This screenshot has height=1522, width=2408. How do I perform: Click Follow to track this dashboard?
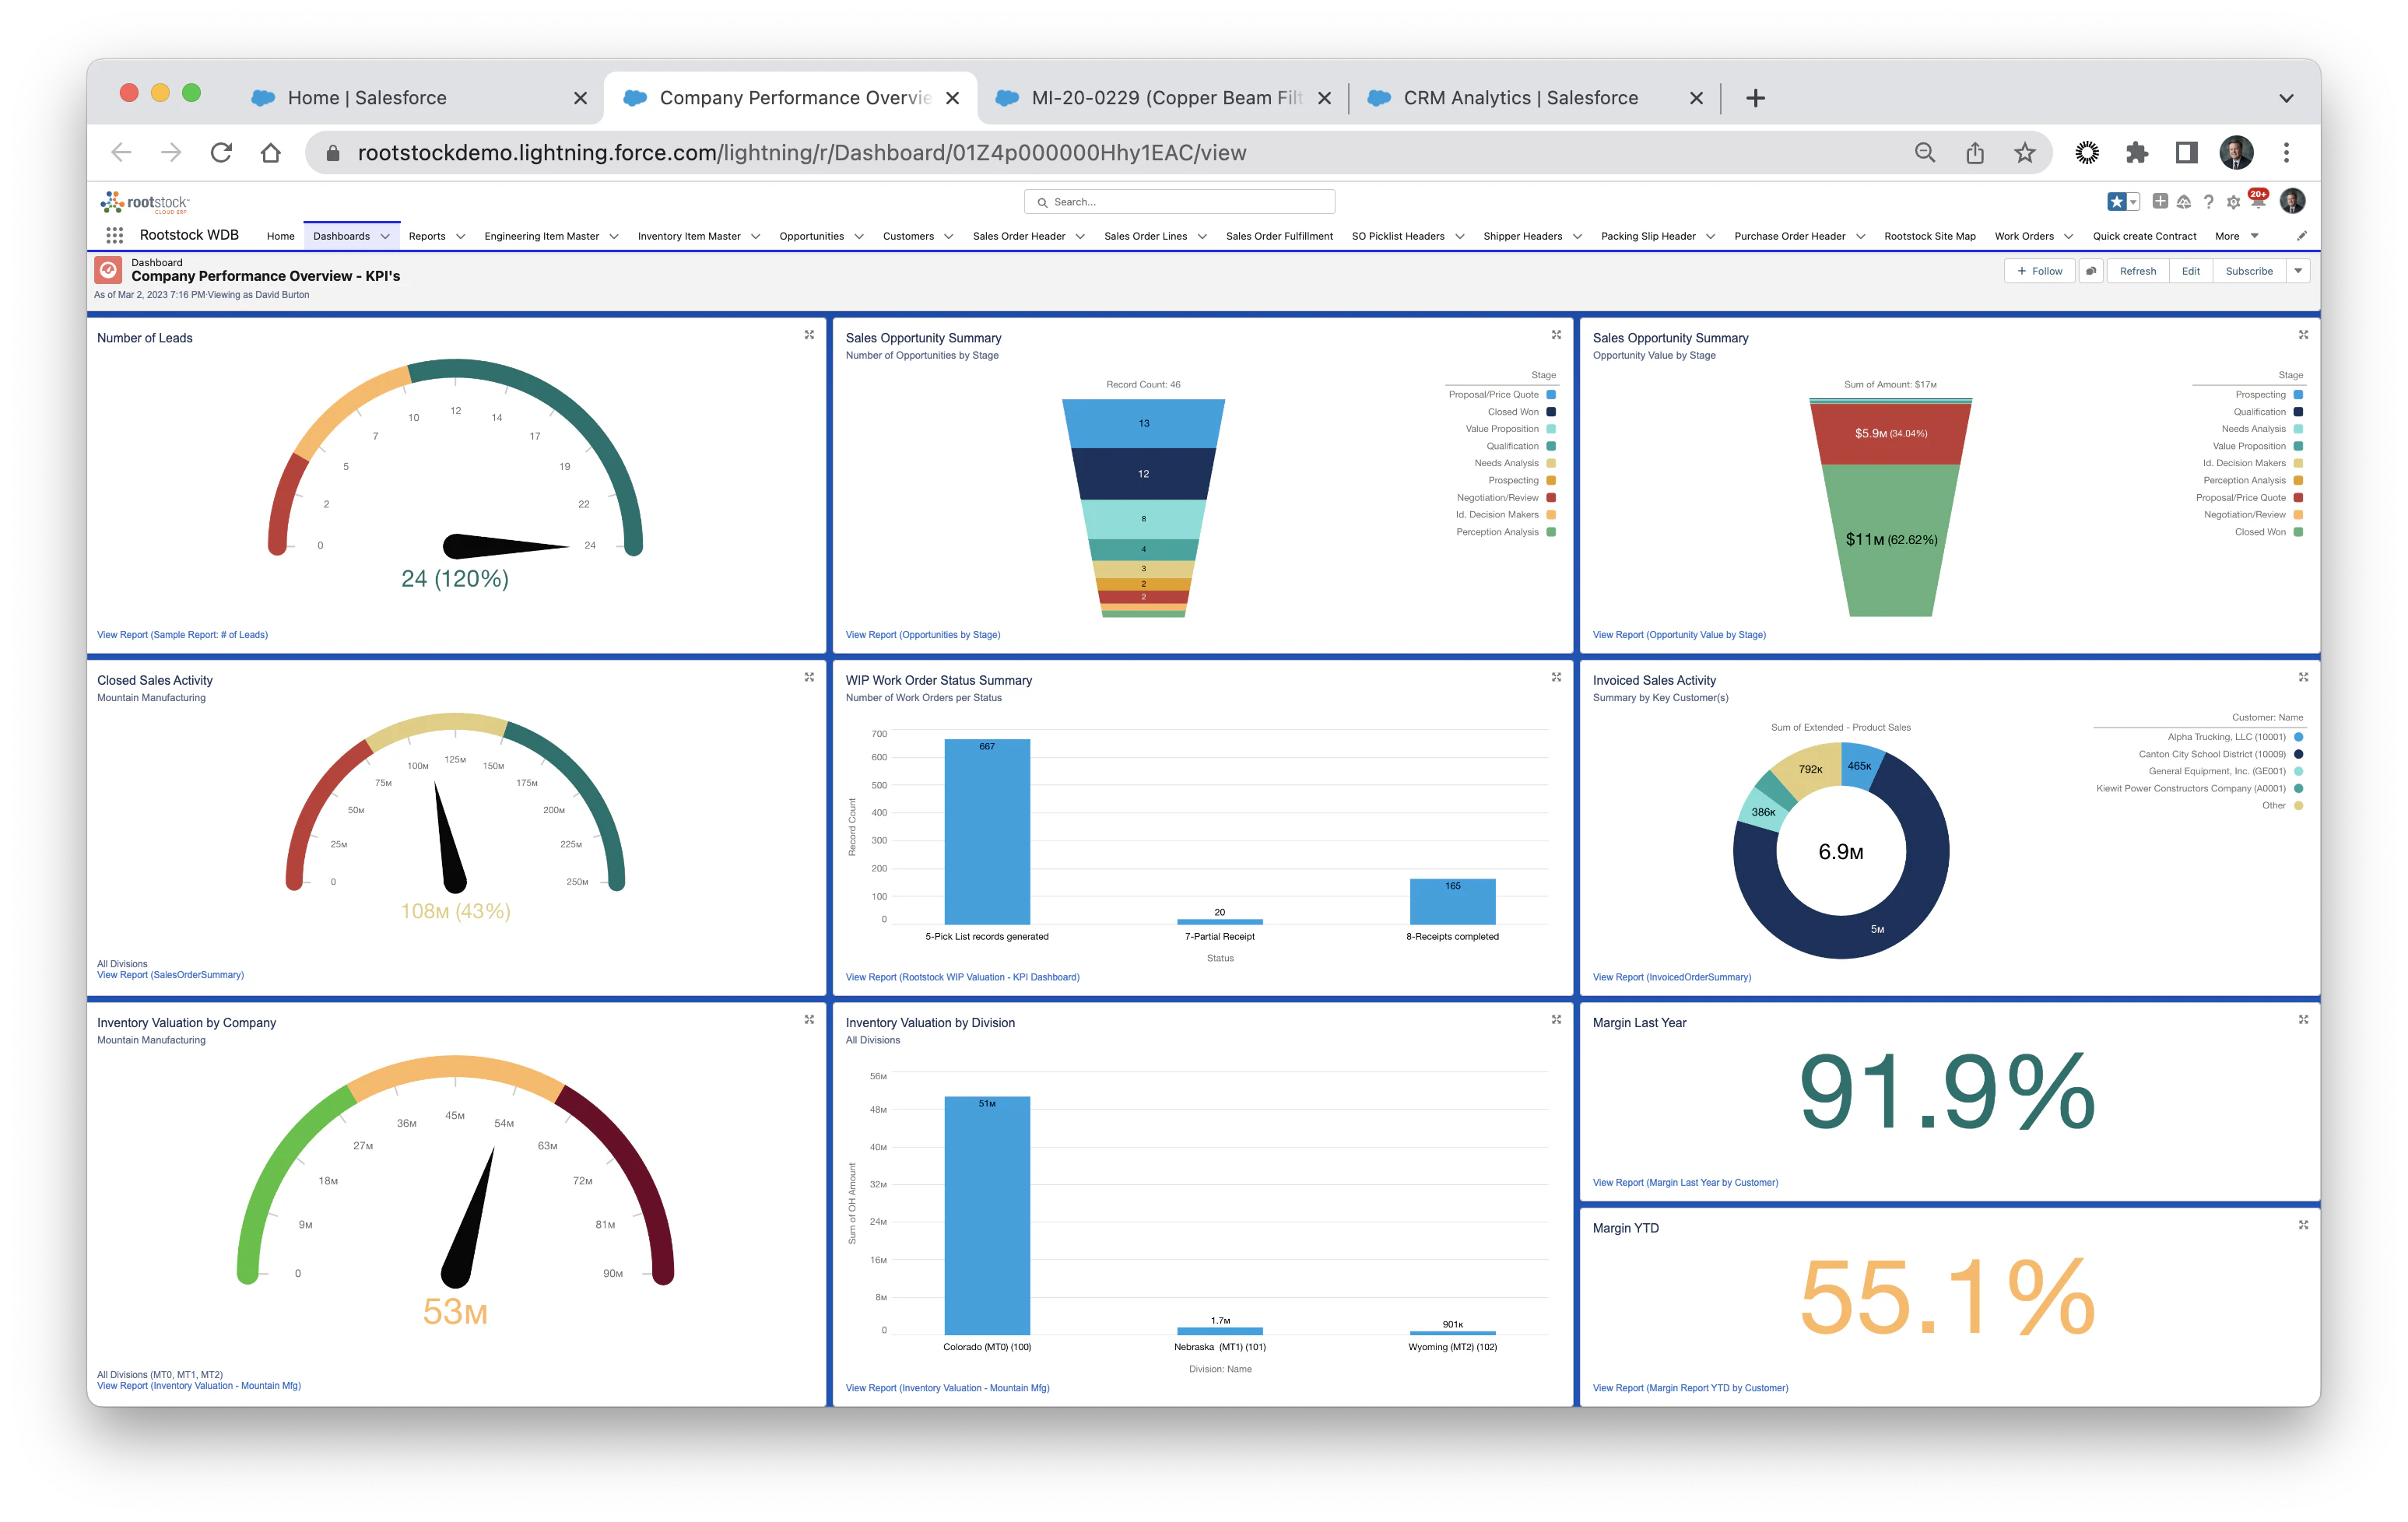click(x=2039, y=270)
